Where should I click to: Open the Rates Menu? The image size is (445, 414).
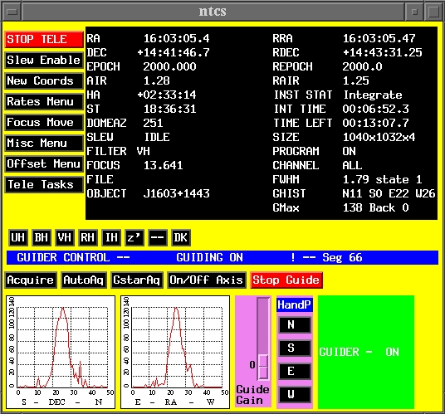click(x=44, y=101)
